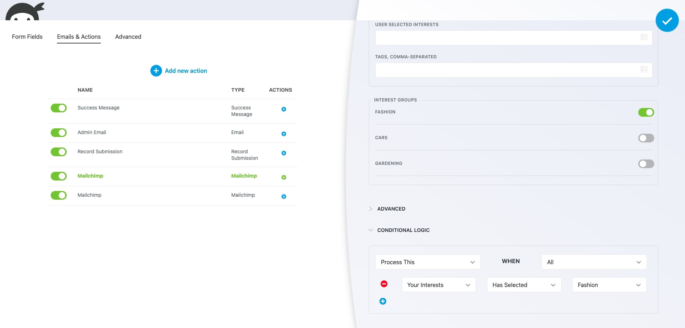Open the Fashion value dropdown
Screen dimensions: 685x328
pyautogui.click(x=609, y=285)
